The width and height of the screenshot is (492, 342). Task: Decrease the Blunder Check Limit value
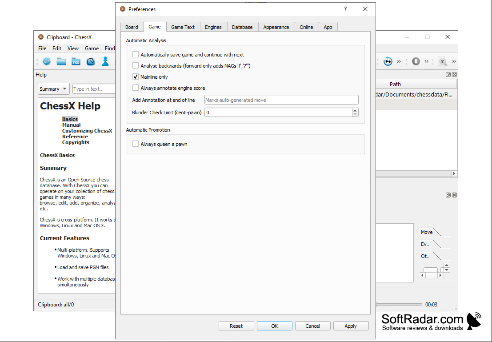coord(355,115)
